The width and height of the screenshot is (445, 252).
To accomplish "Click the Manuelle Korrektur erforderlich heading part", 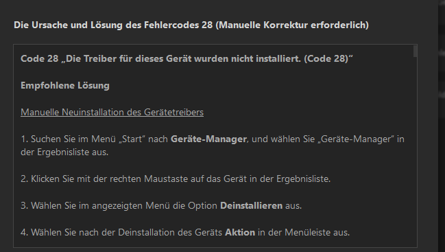I will click(292, 25).
